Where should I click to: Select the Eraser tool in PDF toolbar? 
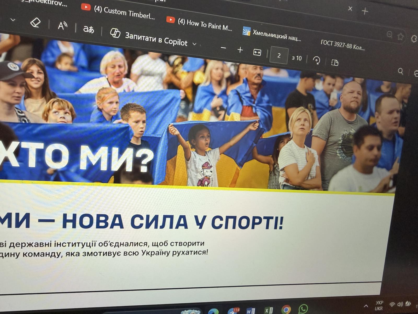(35, 23)
